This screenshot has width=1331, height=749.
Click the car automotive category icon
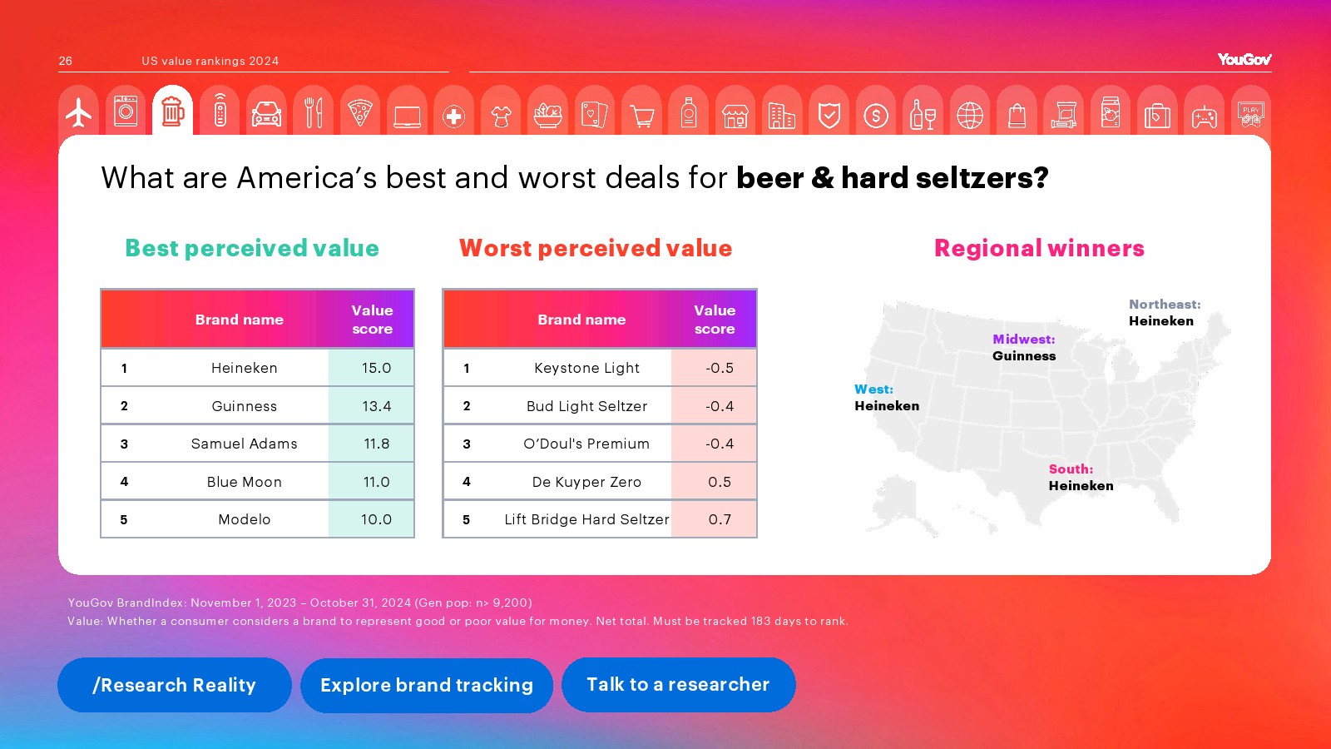[266, 114]
